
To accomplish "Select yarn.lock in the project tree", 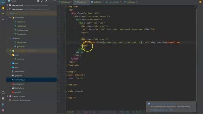I will coord(18,92).
